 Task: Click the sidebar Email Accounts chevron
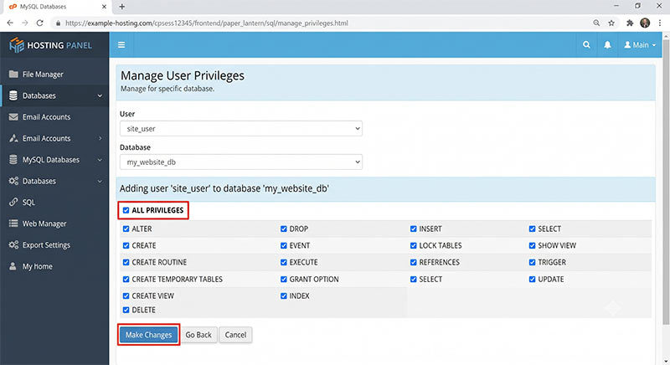[100, 138]
